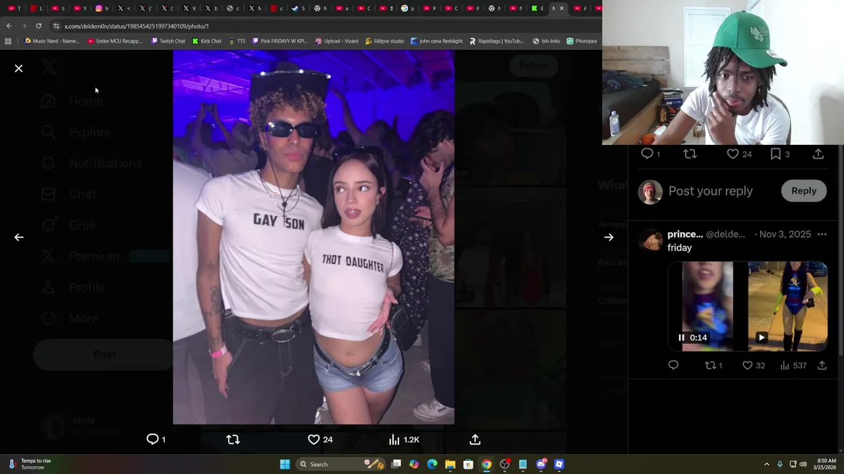Image resolution: width=844 pixels, height=474 pixels.
Task: Open Pink FRIDAYY W KPI bookmark
Action: point(280,41)
